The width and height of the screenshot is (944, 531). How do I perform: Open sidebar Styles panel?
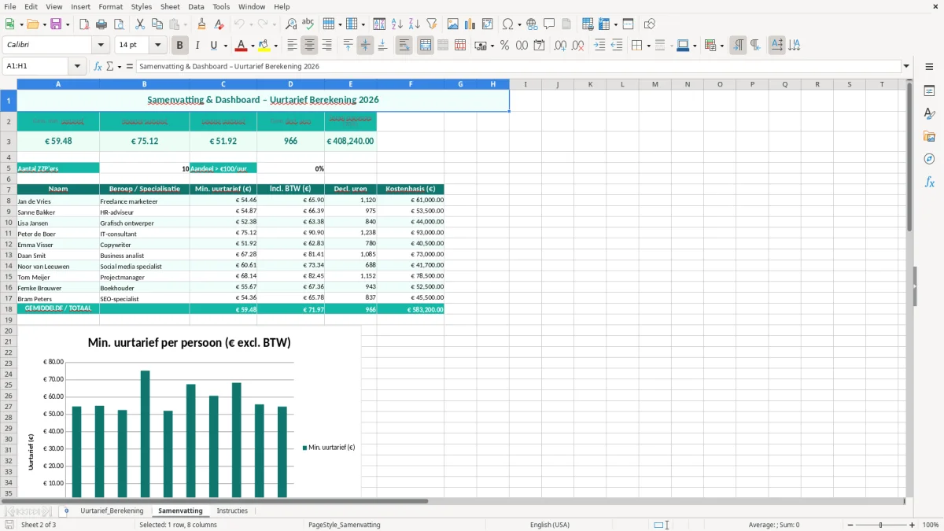pos(929,113)
